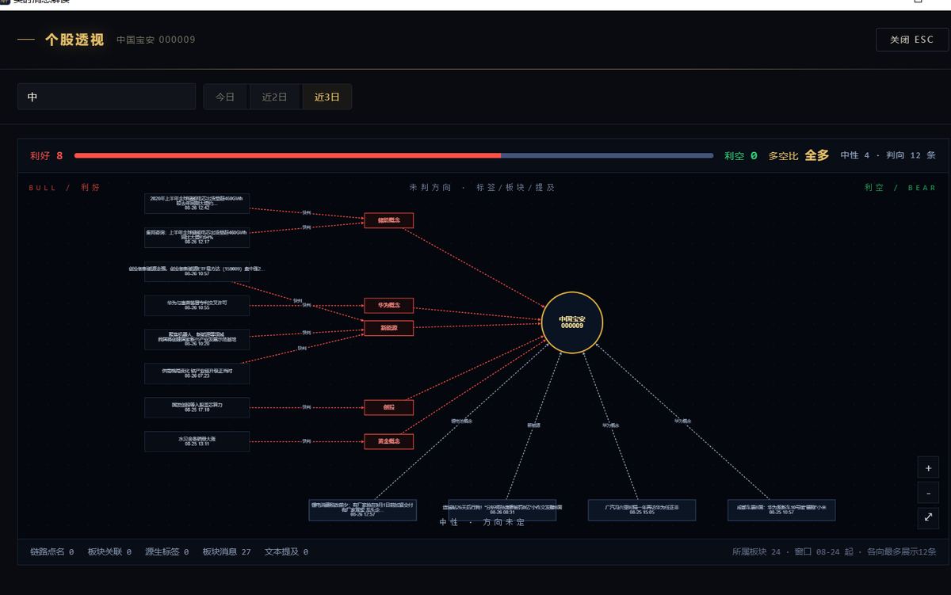The height and width of the screenshot is (595, 951).
Task: Click the BULL / 利好 column header
Action: pyautogui.click(x=64, y=188)
